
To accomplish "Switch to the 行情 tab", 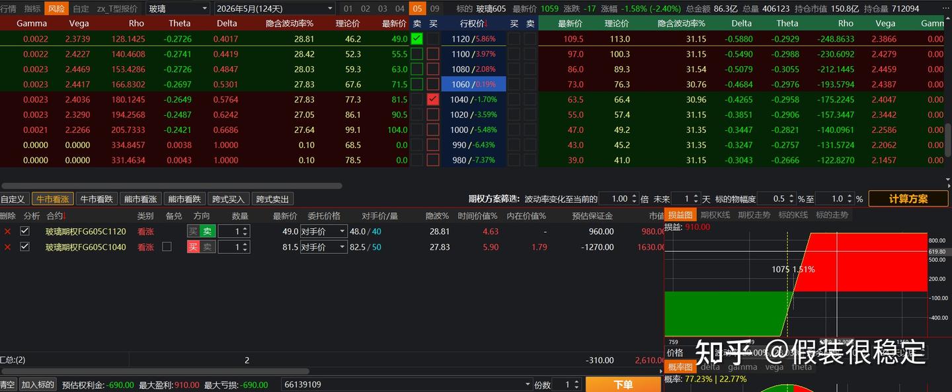I will 8,9.
